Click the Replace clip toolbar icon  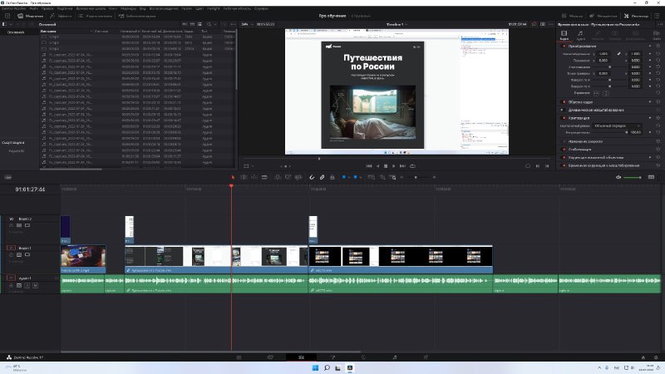point(298,177)
